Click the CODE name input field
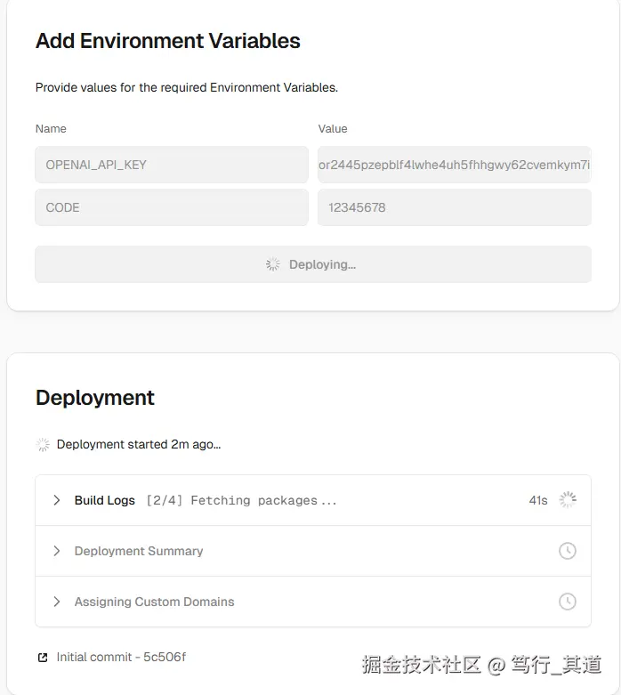This screenshot has height=695, width=621. 172,207
